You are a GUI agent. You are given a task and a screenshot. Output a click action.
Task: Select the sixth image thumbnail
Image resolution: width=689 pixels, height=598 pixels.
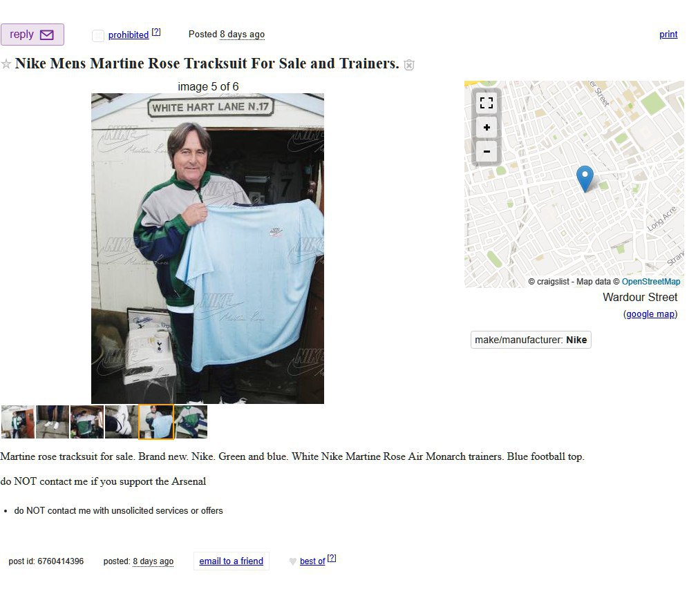pos(191,422)
